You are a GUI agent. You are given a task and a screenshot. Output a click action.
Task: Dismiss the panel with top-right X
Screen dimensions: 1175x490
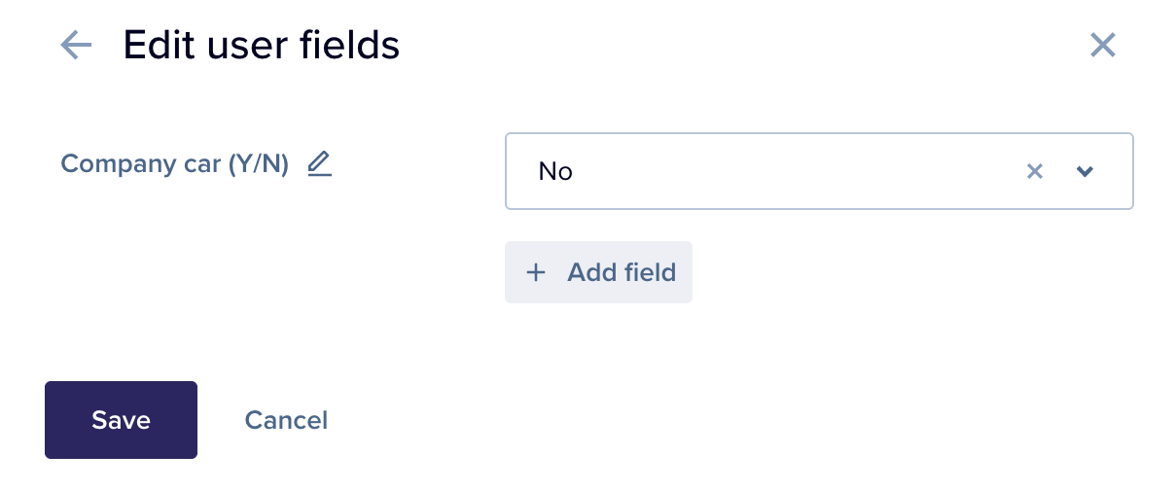click(1102, 45)
